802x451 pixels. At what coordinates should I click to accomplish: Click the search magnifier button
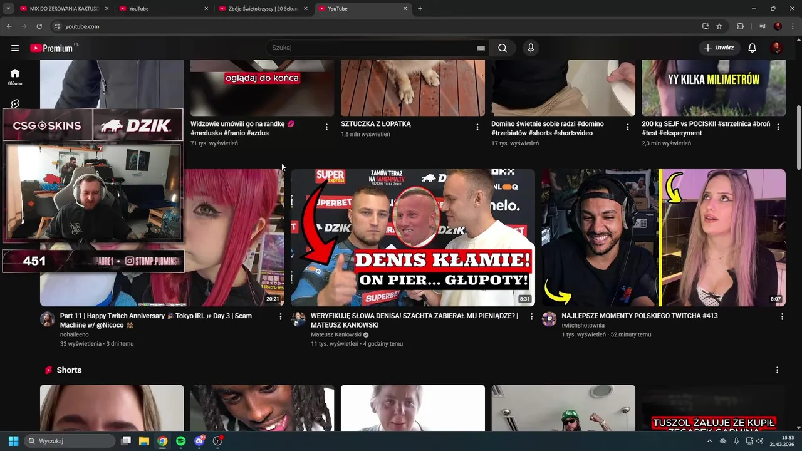tap(503, 48)
